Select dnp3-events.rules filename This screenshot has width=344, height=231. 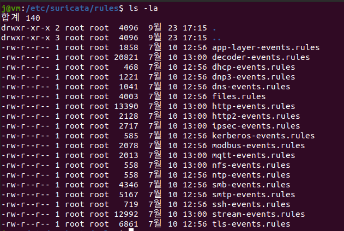[254, 77]
